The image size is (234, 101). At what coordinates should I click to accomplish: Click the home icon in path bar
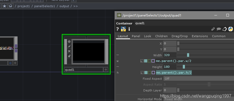[x=10, y=6]
